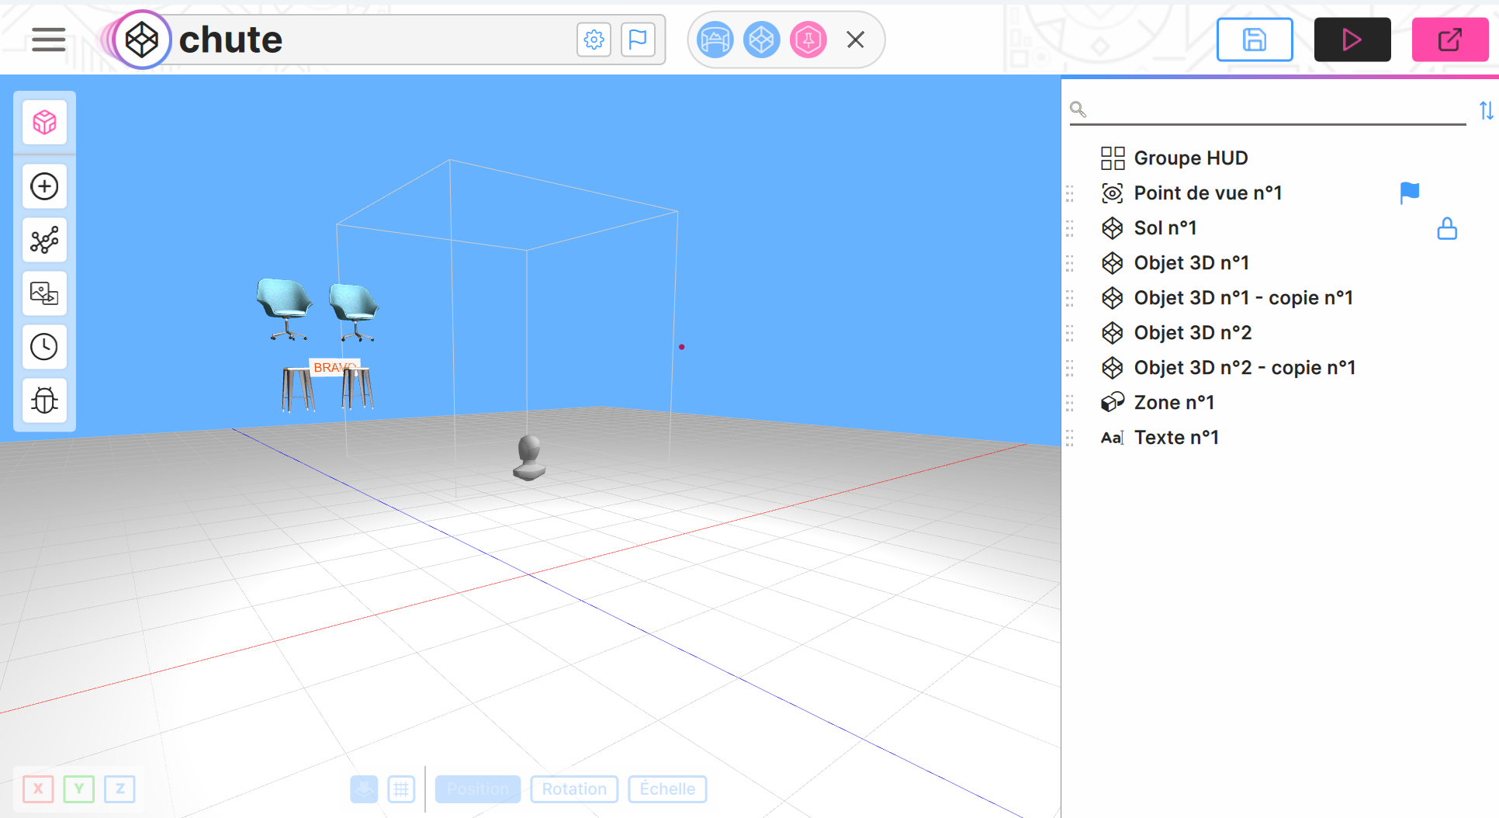Play the scene preview
1499x818 pixels.
1352,40
